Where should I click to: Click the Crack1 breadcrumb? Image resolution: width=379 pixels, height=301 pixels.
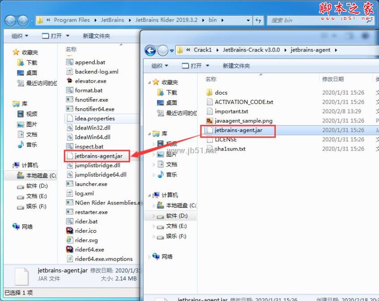click(x=203, y=50)
